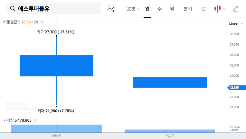Activate the pencil drawing tool
Image resolution: width=246 pixels, height=139 pixels.
coord(236,9)
